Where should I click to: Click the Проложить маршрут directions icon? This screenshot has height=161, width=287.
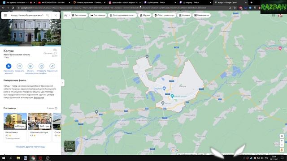click(x=9, y=66)
